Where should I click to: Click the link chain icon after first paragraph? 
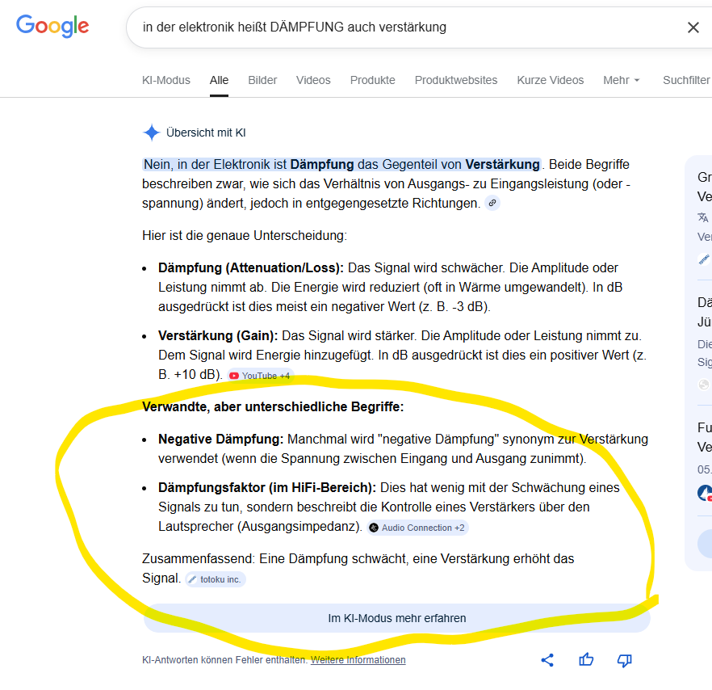click(x=492, y=204)
